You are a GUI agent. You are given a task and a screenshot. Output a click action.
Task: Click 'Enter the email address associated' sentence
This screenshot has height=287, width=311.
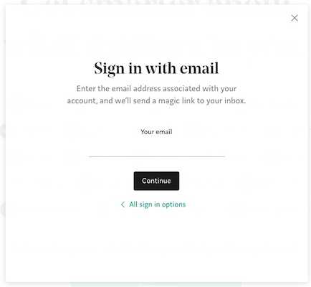pyautogui.click(x=138, y=88)
